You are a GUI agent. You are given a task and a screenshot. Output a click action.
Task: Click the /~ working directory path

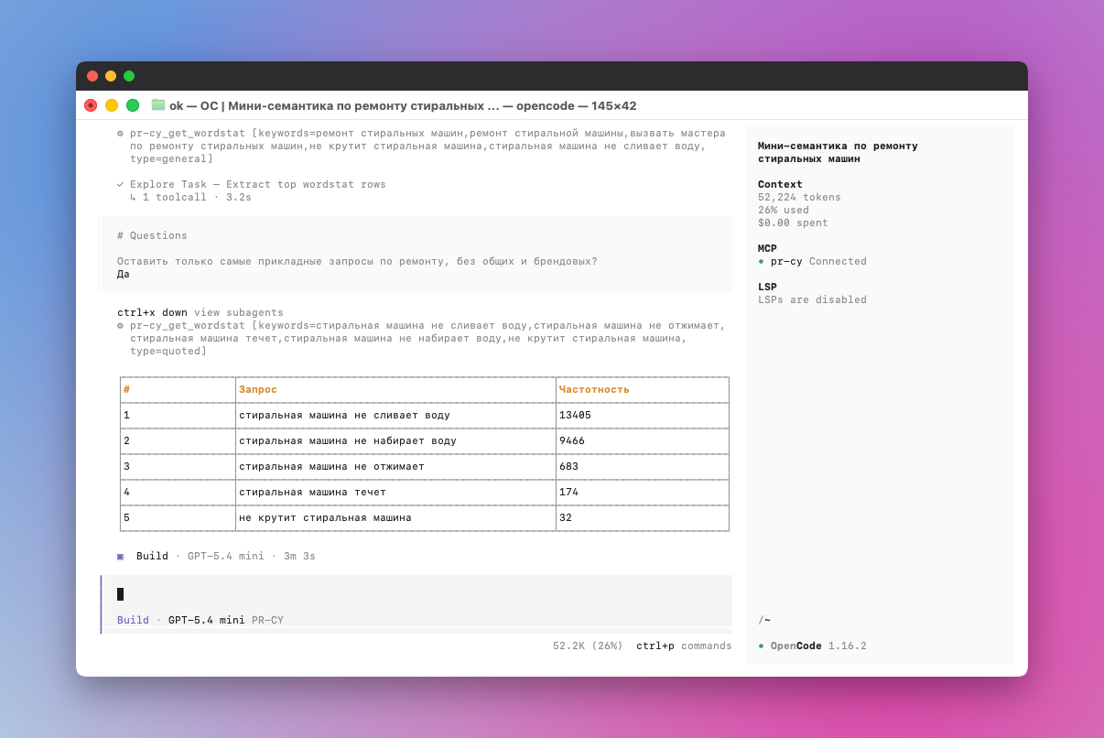coord(764,620)
